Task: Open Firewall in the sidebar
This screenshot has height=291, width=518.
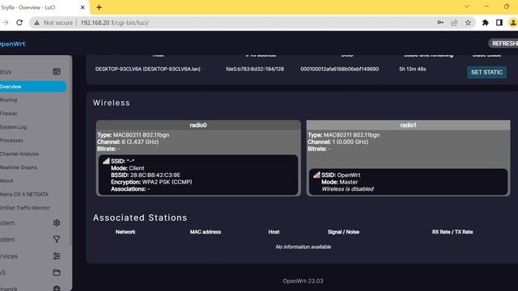Action: click(9, 113)
